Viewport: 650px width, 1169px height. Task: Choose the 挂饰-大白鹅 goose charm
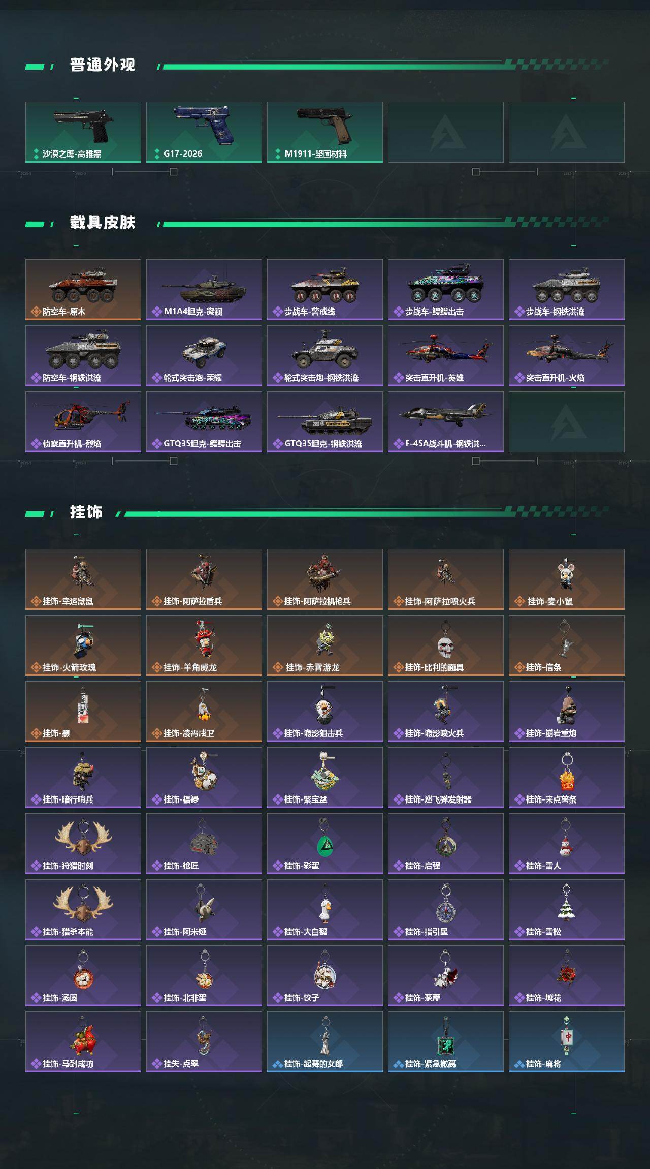pos(325,910)
